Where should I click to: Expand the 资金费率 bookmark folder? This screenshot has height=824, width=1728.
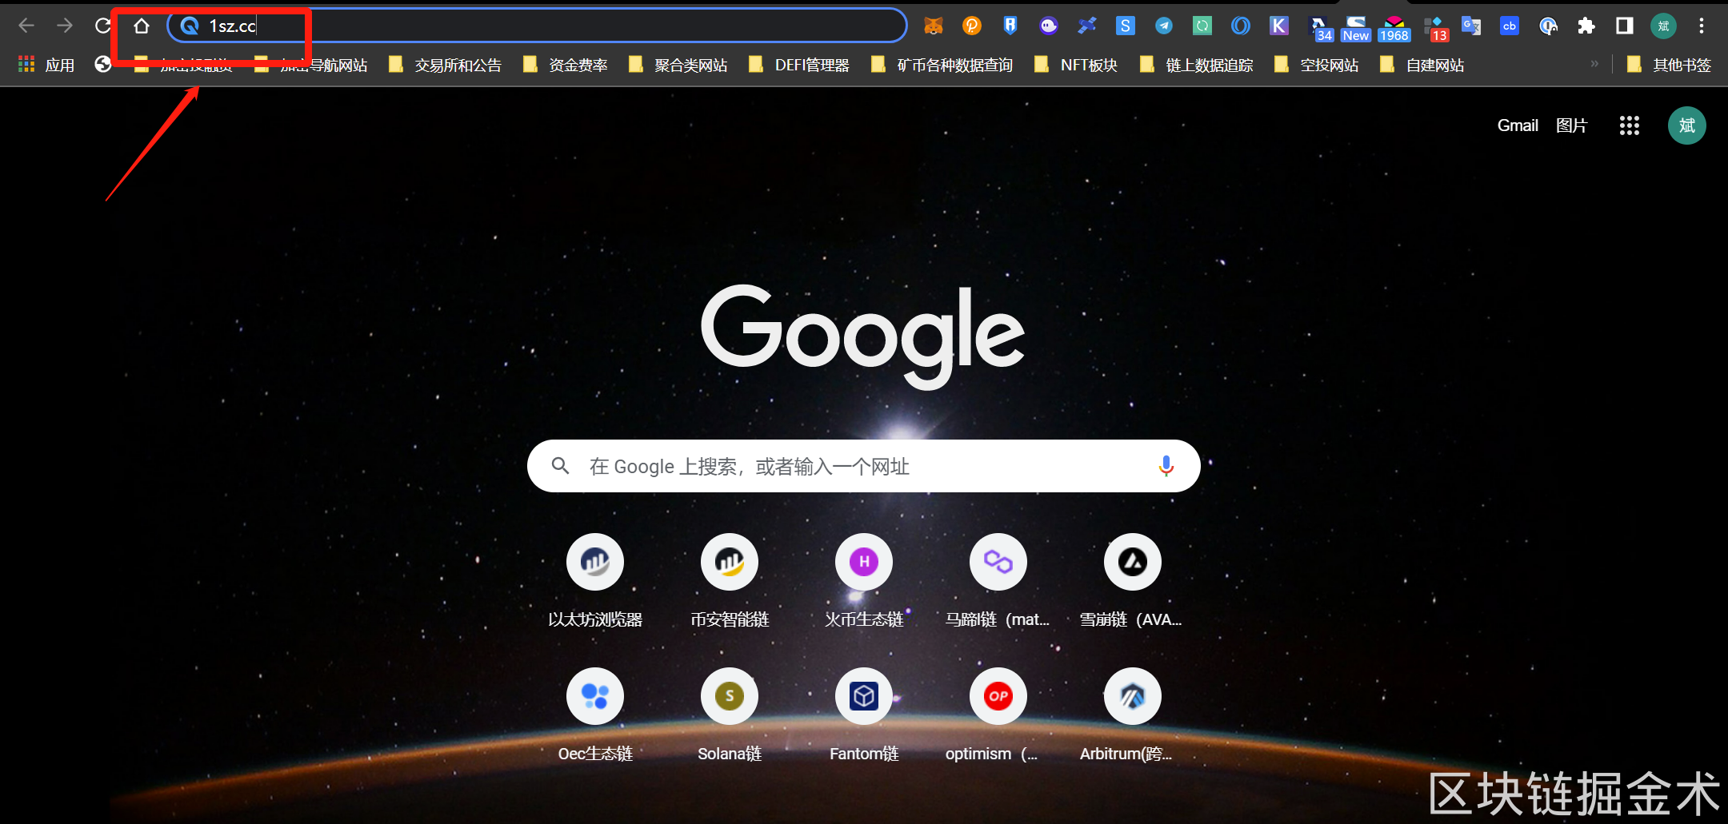point(565,65)
